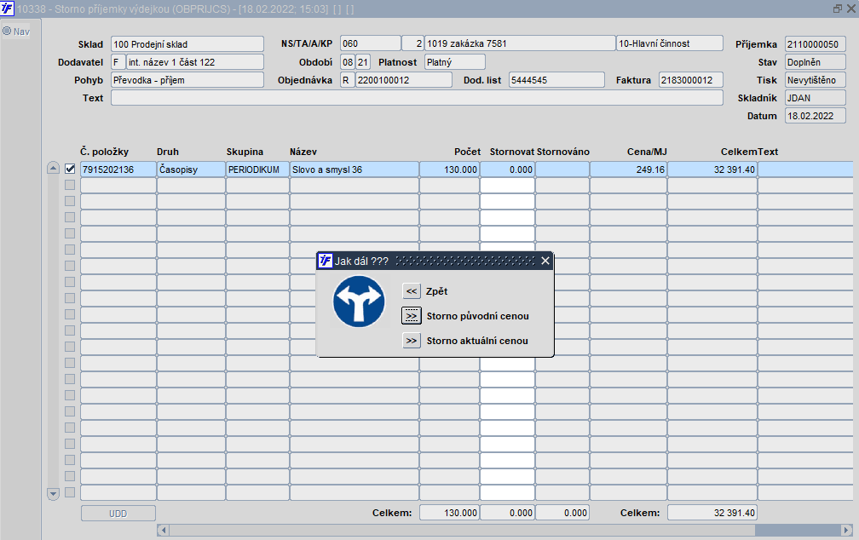Click into the Text input field

(417, 98)
